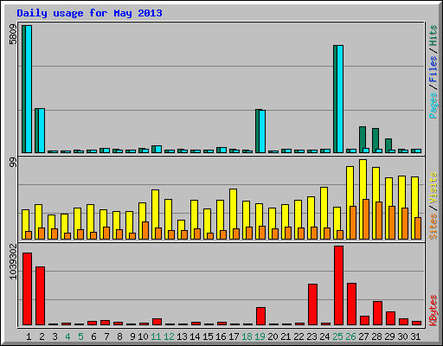This screenshot has height=346, width=443.
Task: Click the 'Daily usage for May 2013' title
Action: [89, 13]
